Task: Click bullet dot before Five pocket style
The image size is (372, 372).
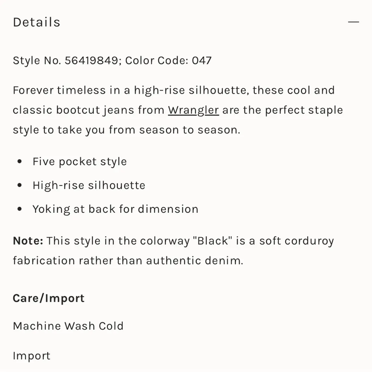Action: click(x=20, y=162)
